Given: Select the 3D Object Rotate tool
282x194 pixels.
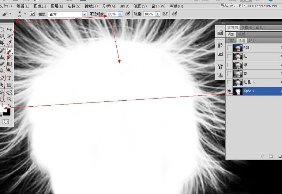Looking at the screenshot, I should pyautogui.click(x=2, y=93).
